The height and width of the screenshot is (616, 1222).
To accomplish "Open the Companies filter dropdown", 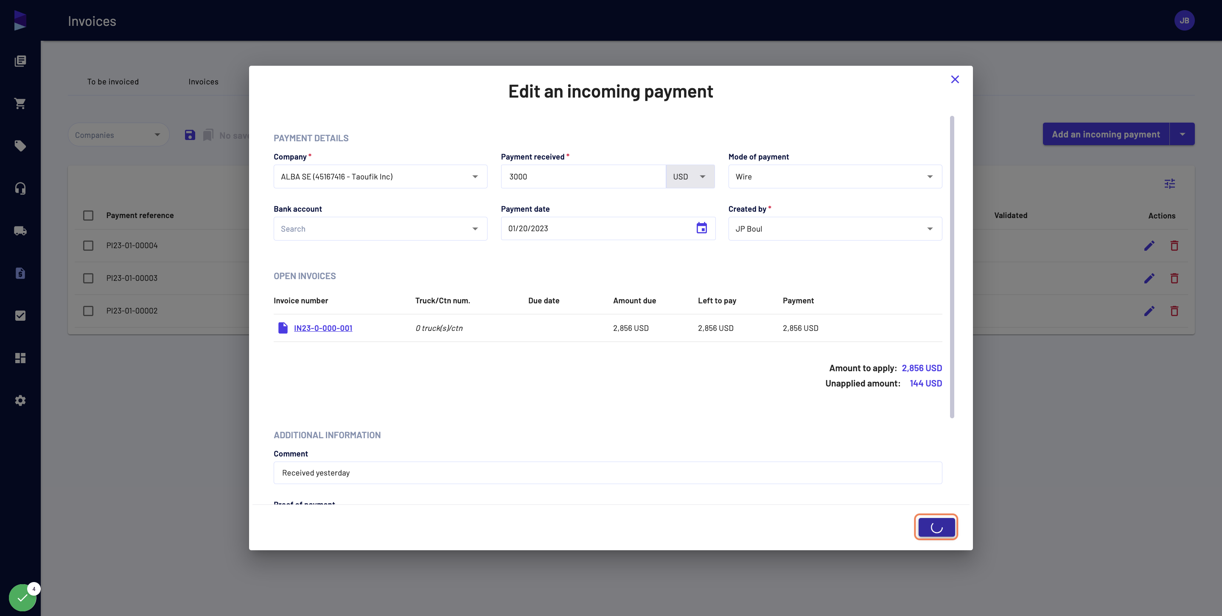I will pos(119,135).
